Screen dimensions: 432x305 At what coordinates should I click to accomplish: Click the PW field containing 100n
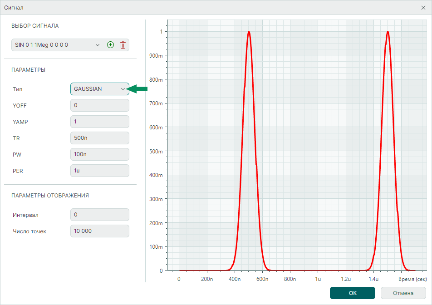(100, 154)
